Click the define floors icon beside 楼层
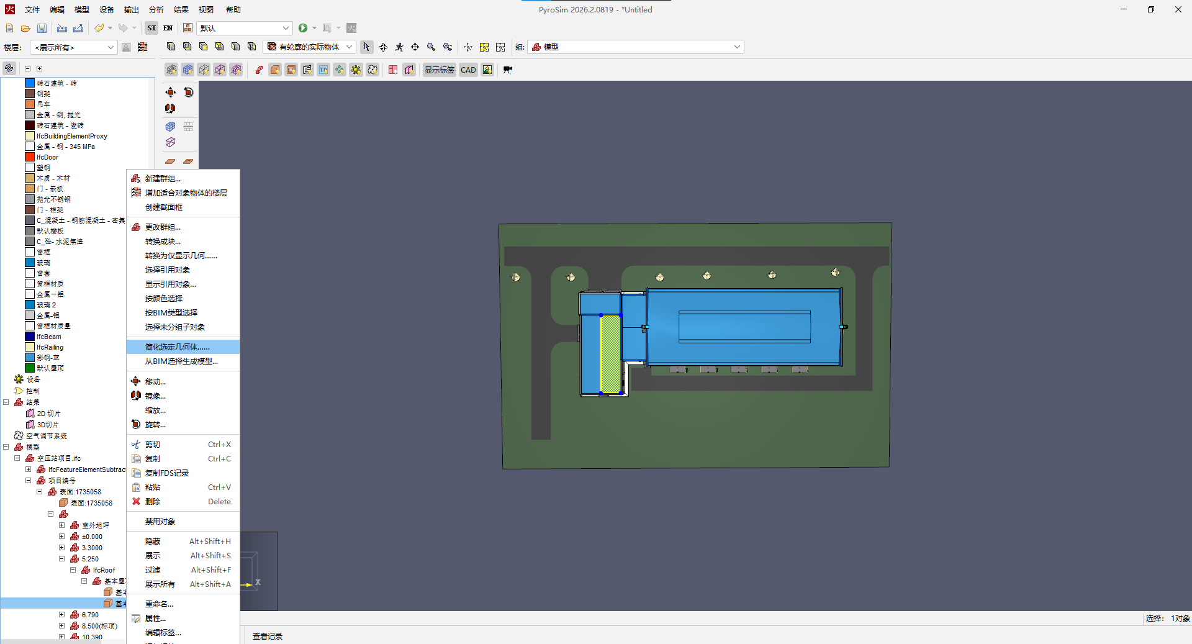This screenshot has width=1192, height=644. coord(142,47)
